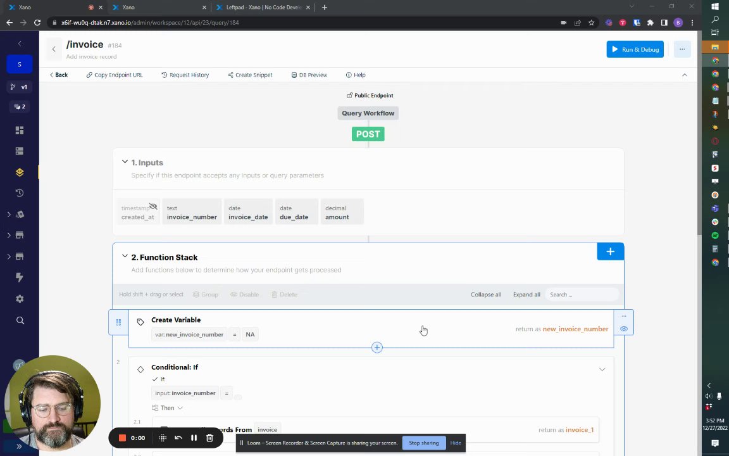Open Loom grid dots drag handle
The image size is (729, 456).
pos(163,438)
